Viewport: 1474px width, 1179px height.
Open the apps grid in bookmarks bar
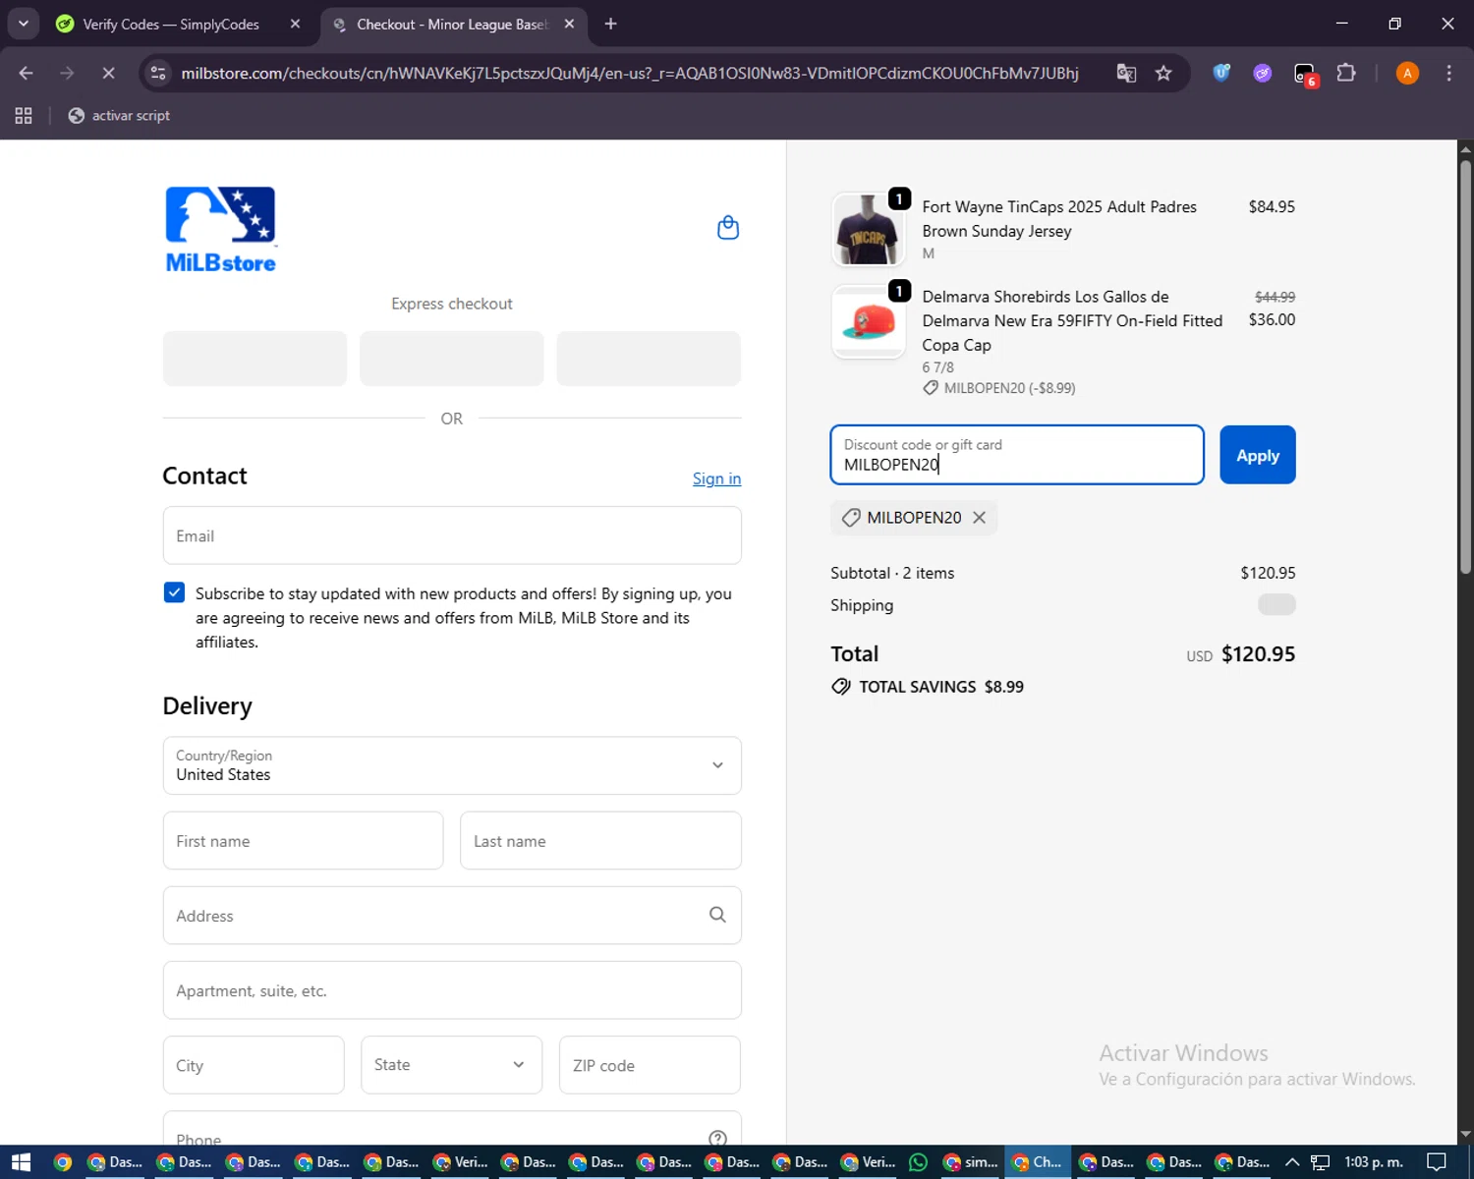[24, 116]
